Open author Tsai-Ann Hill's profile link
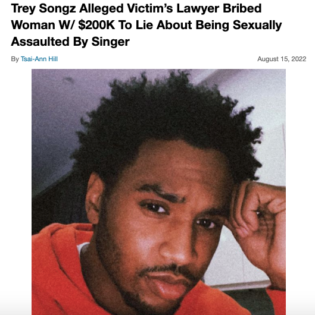 click(39, 59)
